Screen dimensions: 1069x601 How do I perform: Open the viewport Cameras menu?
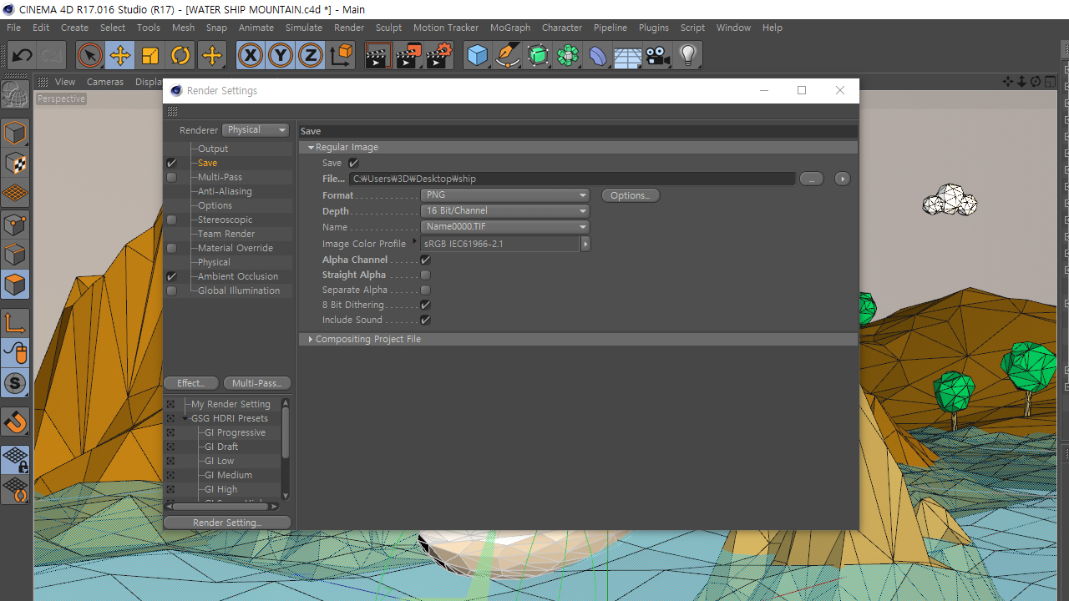coord(104,82)
